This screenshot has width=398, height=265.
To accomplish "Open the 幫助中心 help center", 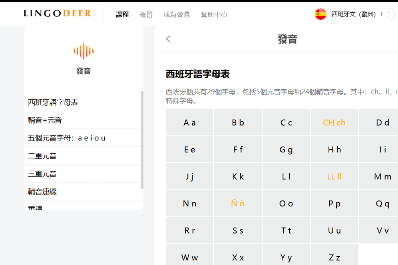I will [214, 15].
